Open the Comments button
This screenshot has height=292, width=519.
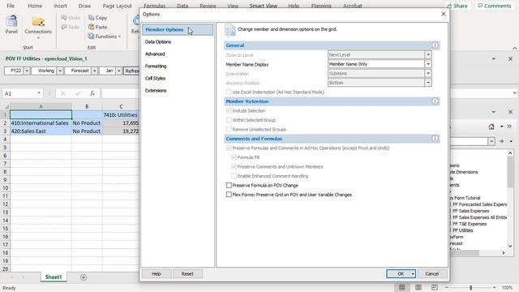[x=495, y=6]
